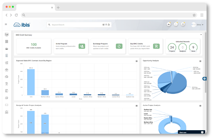
Task: Collapse the BNC Credit Summary panel
Action: click(201, 35)
